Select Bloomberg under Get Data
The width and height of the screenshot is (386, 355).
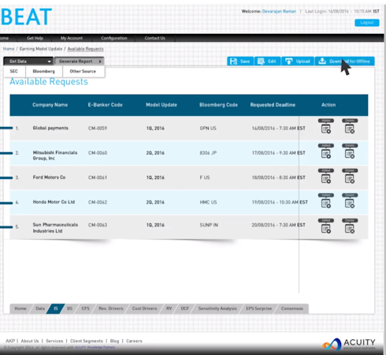coord(44,71)
